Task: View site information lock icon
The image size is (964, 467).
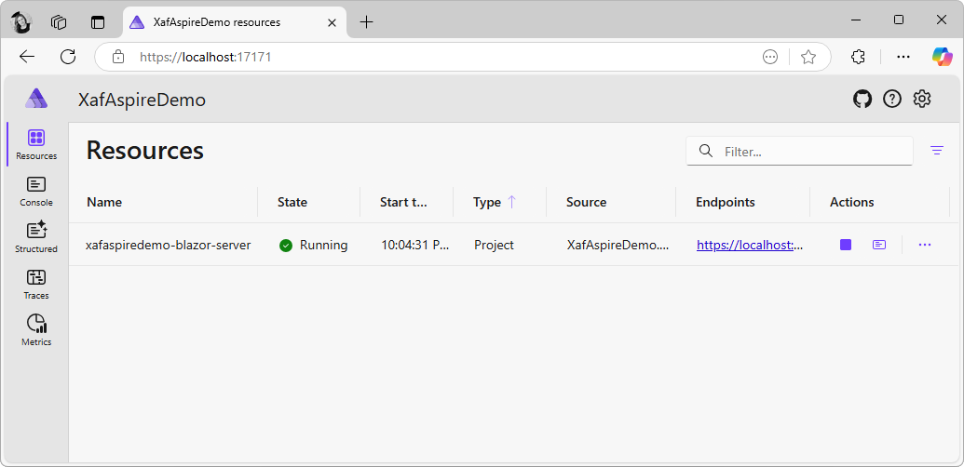Action: click(118, 57)
